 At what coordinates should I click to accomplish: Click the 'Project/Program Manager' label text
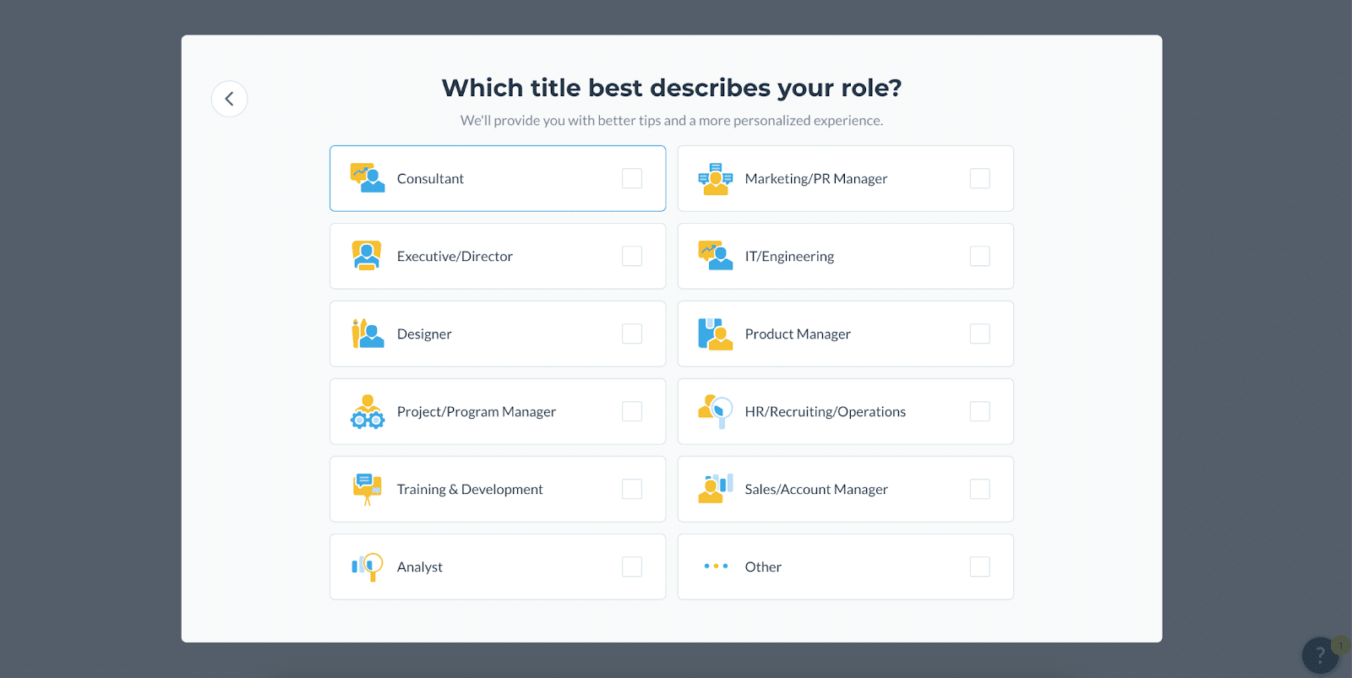point(477,412)
